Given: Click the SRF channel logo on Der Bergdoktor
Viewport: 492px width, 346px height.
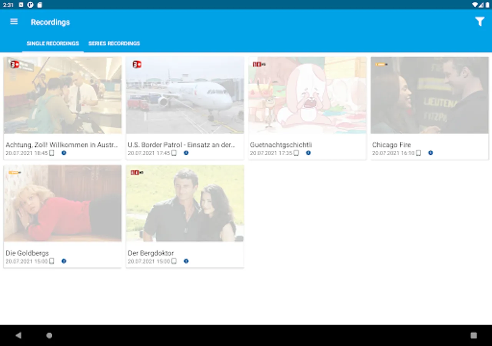Looking at the screenshot, I should tap(137, 173).
